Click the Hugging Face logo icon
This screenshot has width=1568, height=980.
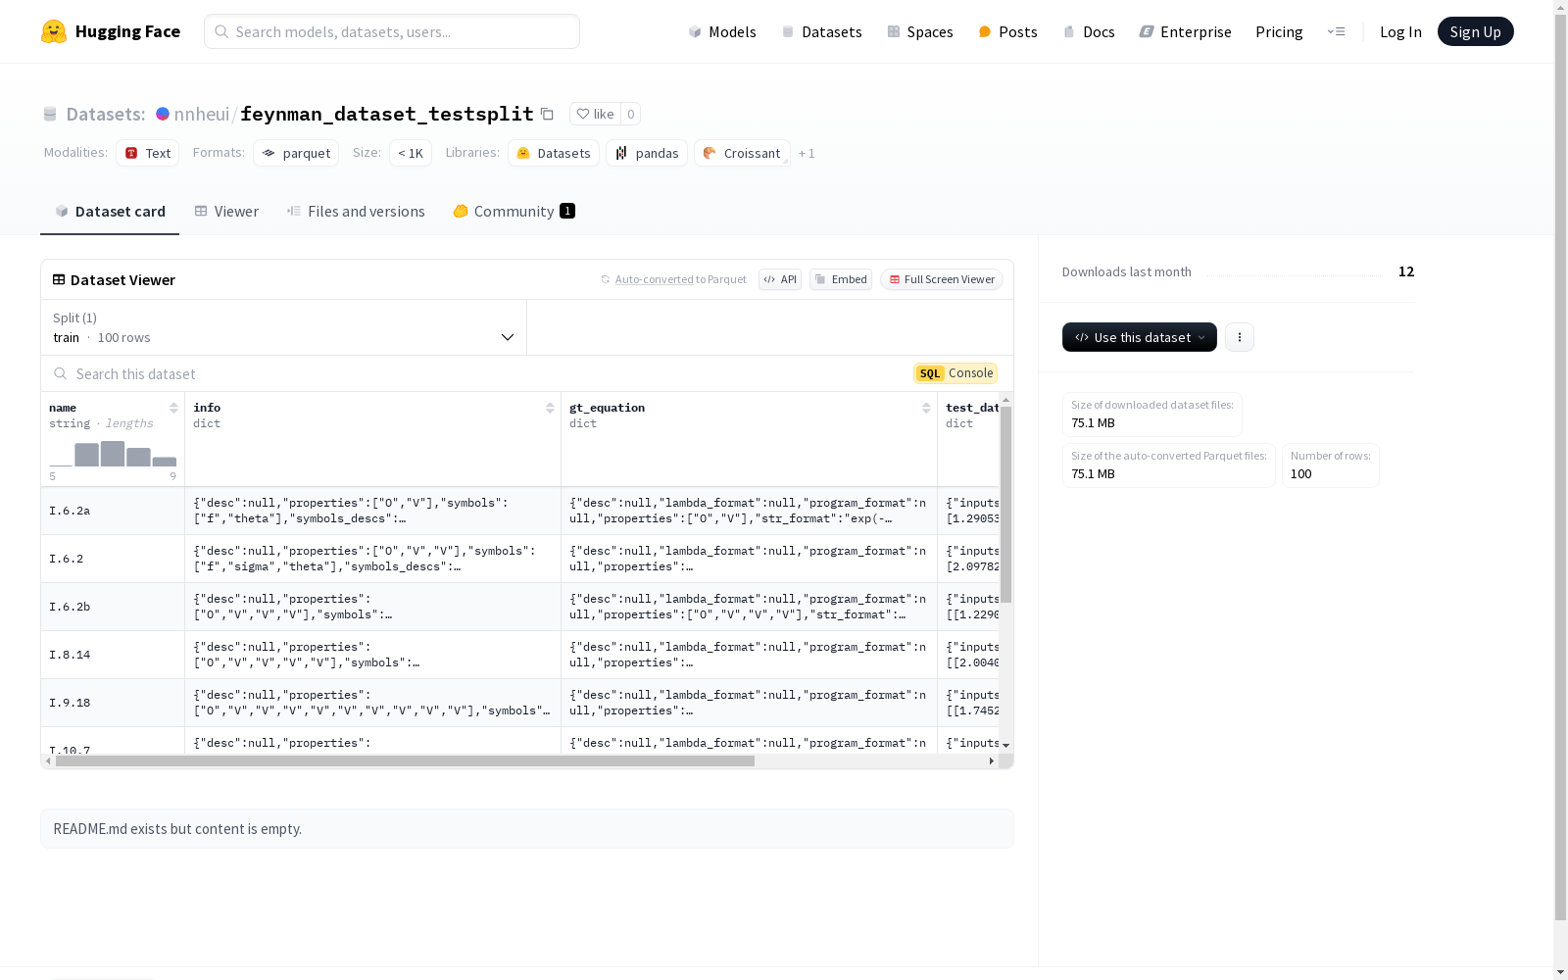54,31
